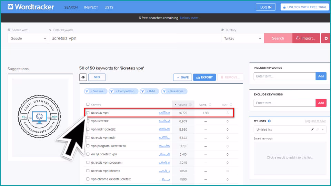Image resolution: width=331 pixels, height=186 pixels.
Task: Click the Volume column sort arrow
Action: (175, 105)
